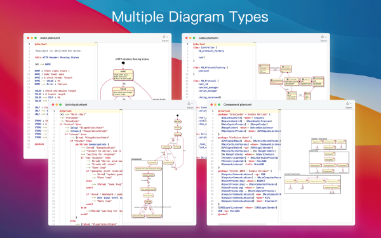The image size is (381, 238).
Task: Click the '@enduml' line in State.plantuml editor
Action: [x=39, y=144]
